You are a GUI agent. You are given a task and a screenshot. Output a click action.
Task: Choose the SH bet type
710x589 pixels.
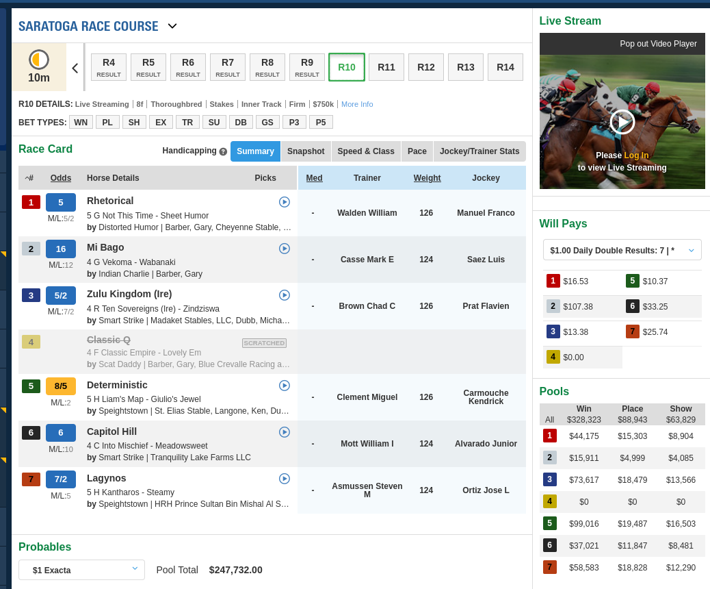[x=134, y=123]
